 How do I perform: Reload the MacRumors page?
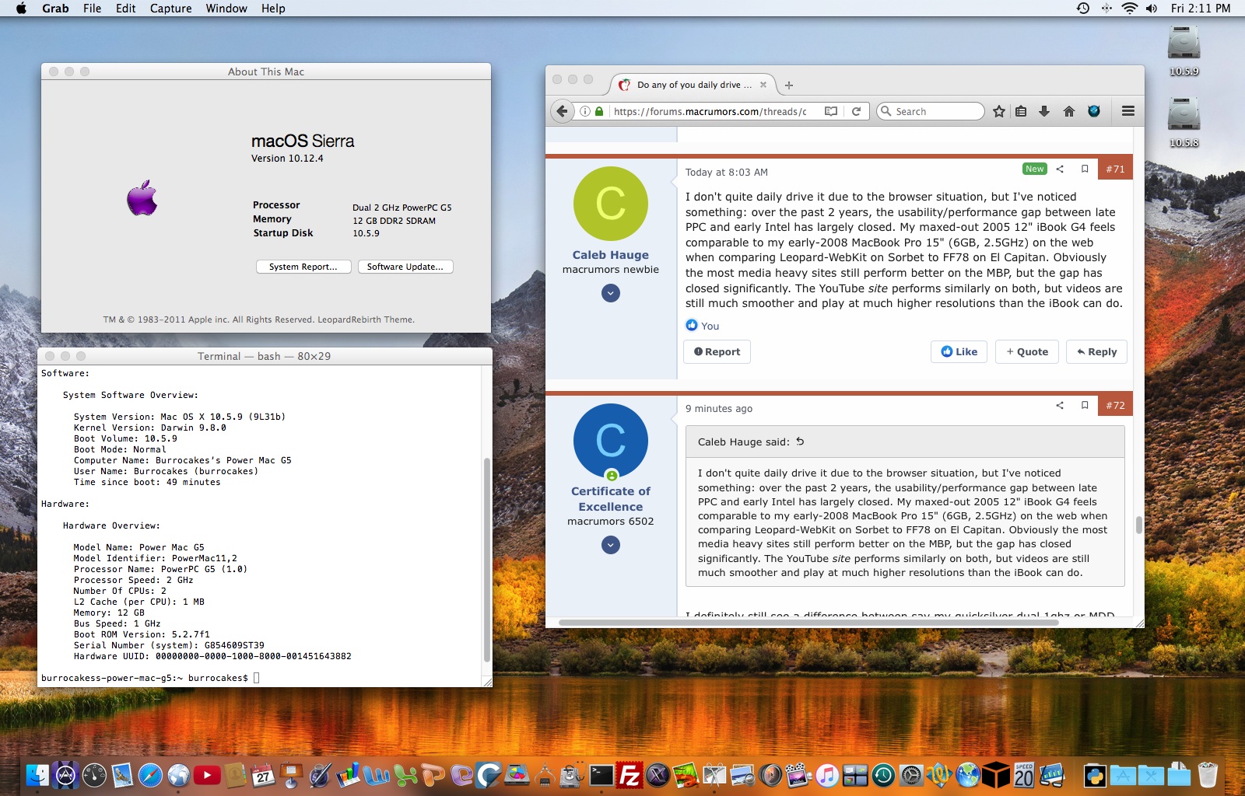click(x=856, y=111)
